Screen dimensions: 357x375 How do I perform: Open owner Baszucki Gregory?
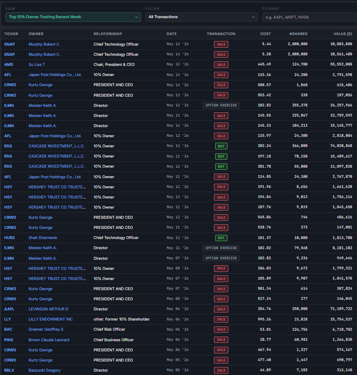[x=44, y=370]
